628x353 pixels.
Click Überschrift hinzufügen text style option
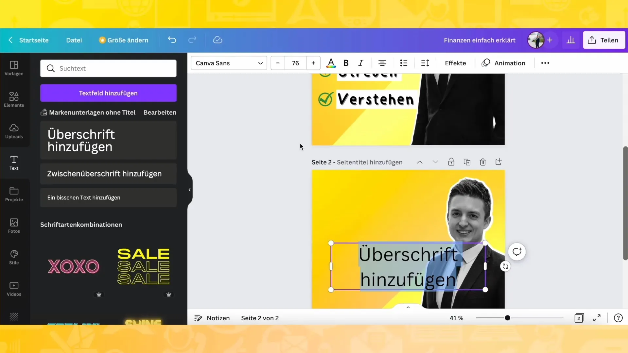pos(109,141)
